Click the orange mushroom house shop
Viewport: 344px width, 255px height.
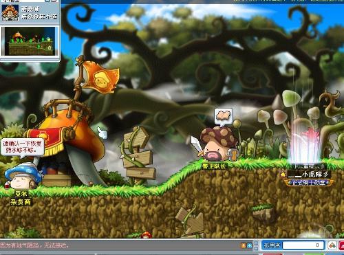point(67,142)
